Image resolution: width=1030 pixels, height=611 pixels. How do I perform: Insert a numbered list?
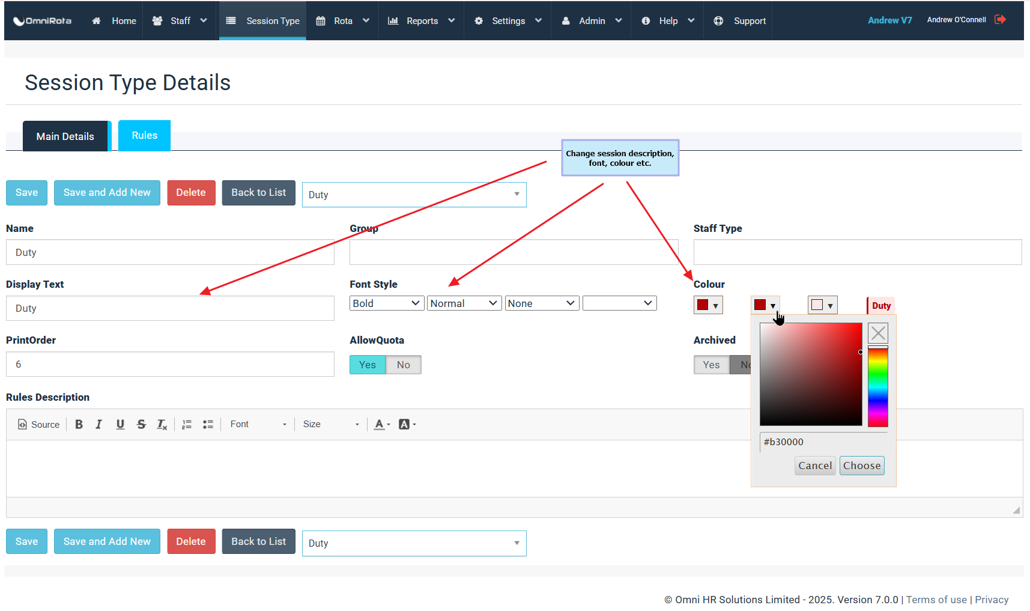click(187, 424)
